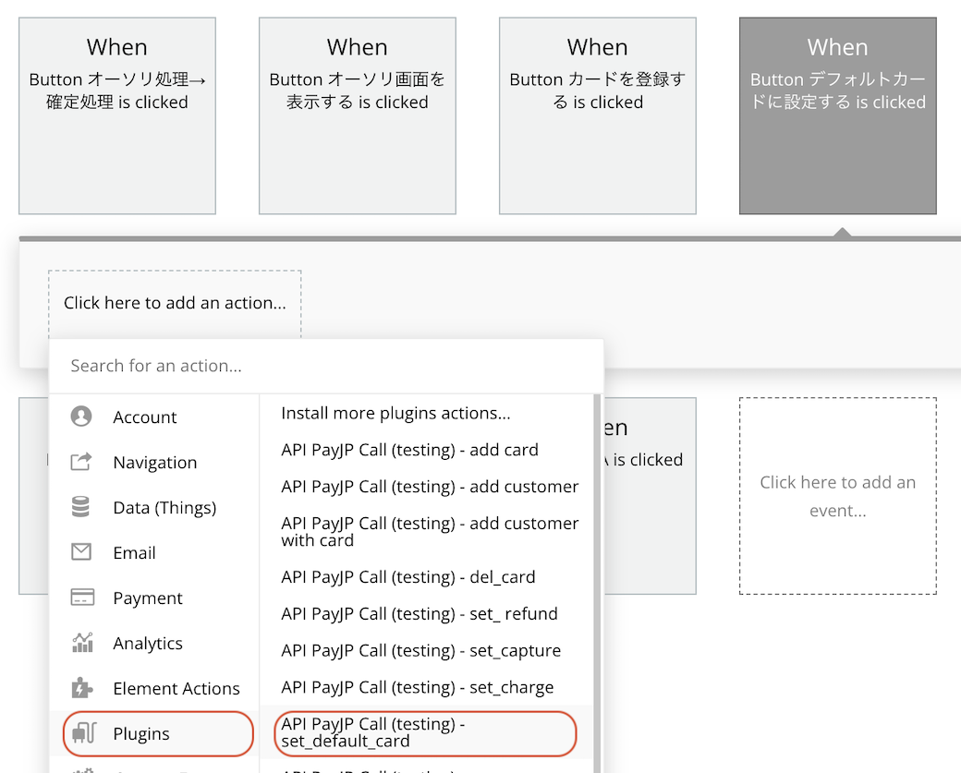
Task: Click the Data (Things) database icon
Action: (81, 507)
